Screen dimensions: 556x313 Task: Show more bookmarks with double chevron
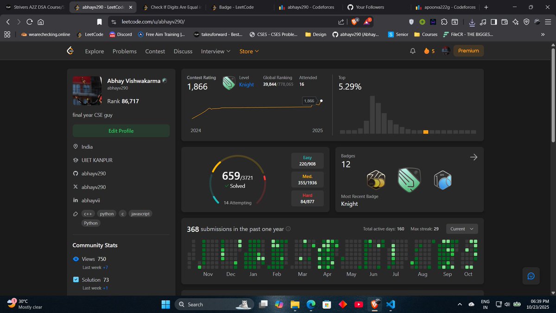[x=543, y=34]
